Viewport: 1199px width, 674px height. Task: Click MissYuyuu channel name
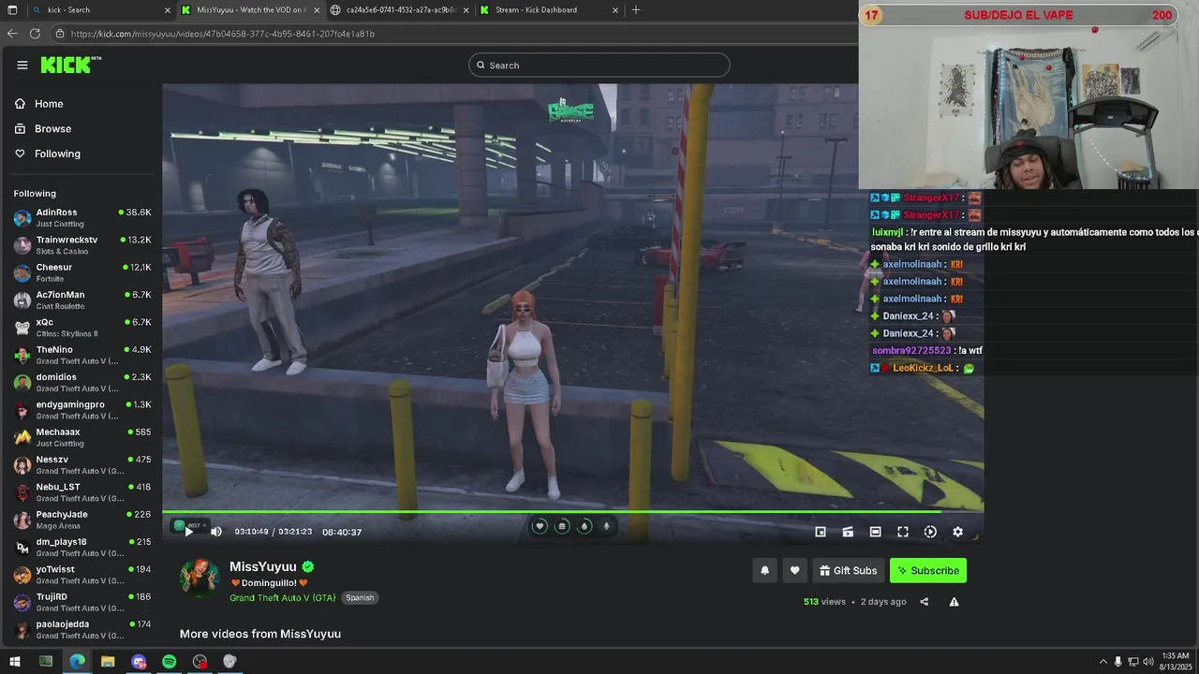point(263,566)
